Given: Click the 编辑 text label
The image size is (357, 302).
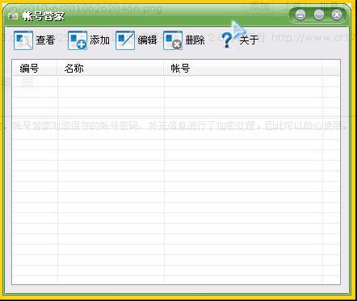Looking at the screenshot, I should [147, 40].
